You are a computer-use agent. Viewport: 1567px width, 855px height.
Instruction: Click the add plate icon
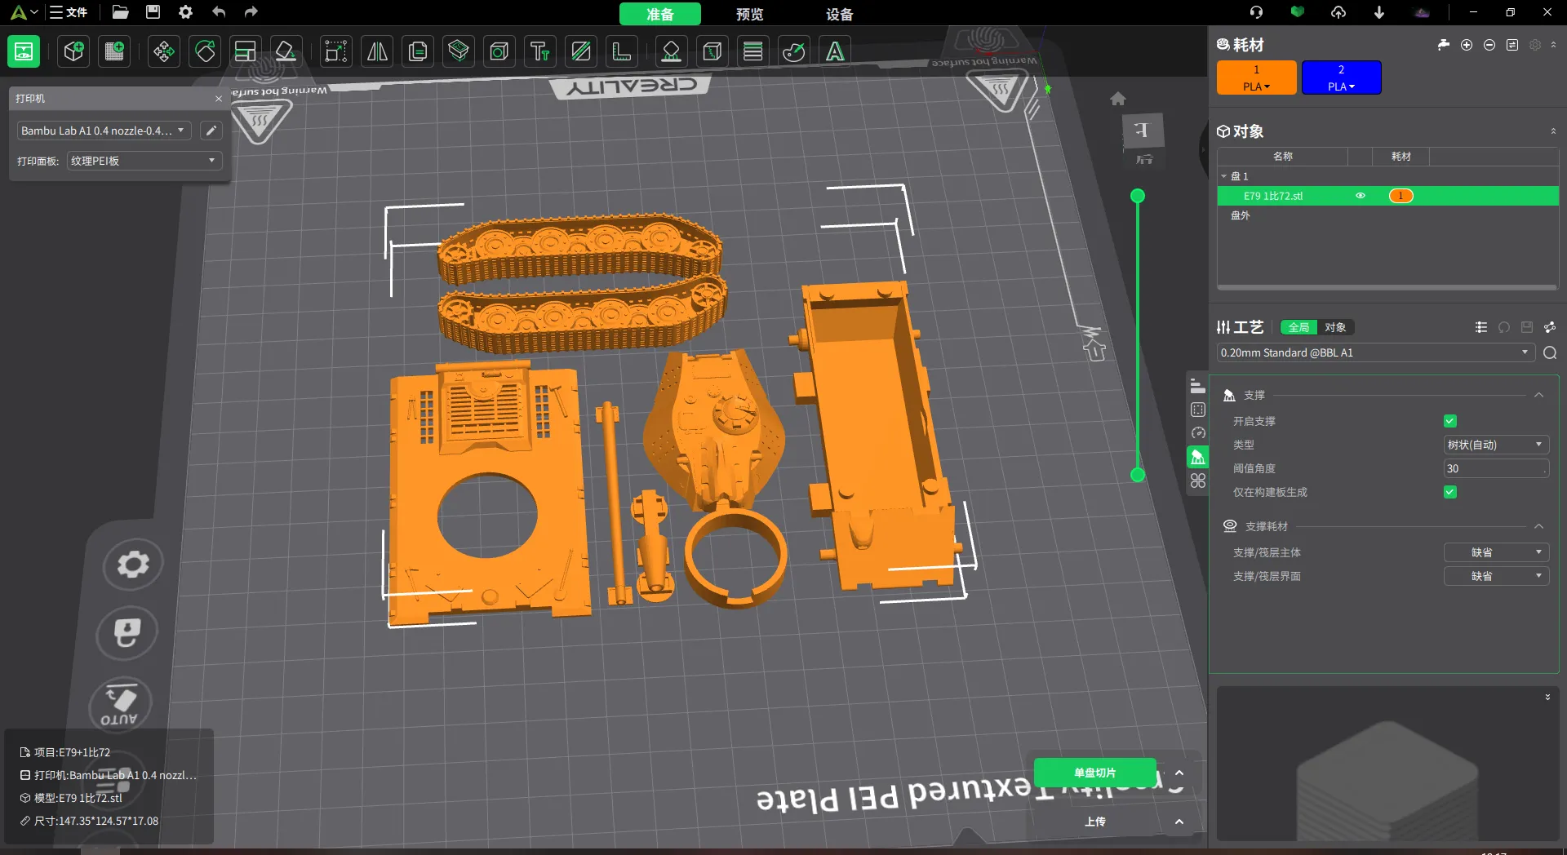114,52
